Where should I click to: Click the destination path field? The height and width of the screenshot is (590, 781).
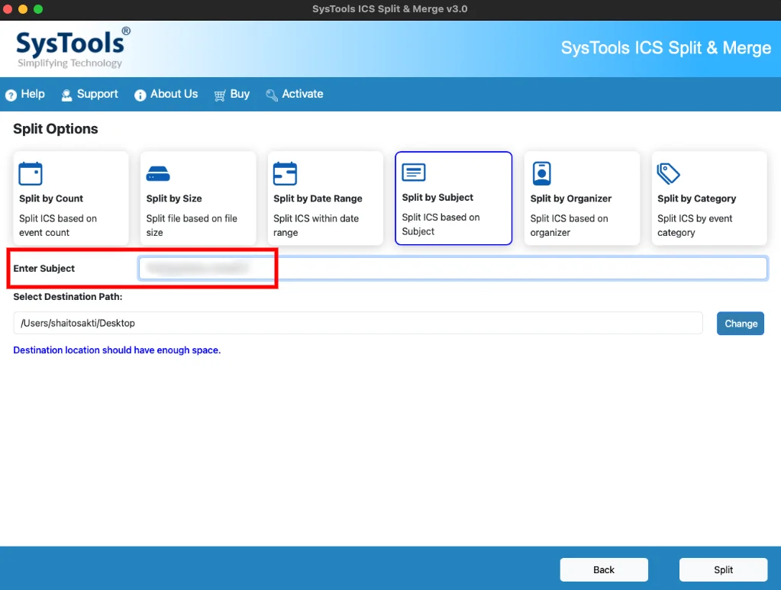click(x=357, y=323)
